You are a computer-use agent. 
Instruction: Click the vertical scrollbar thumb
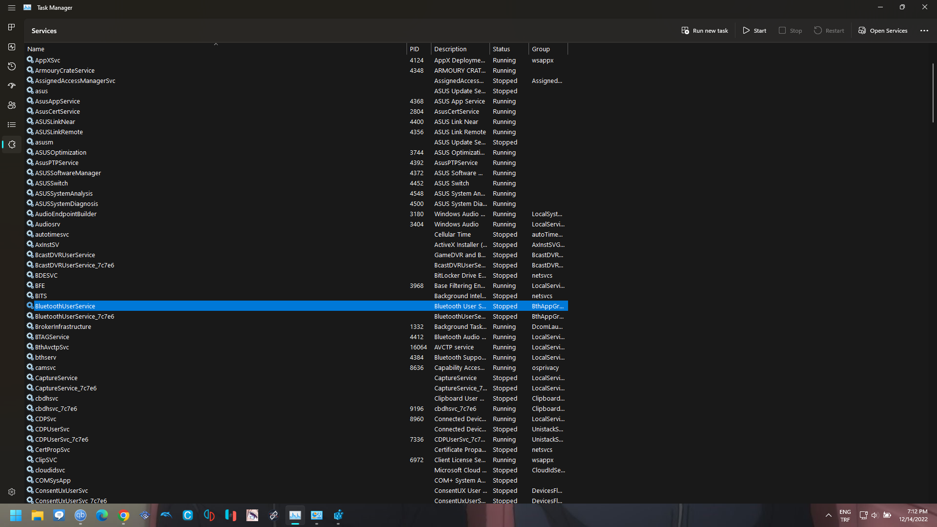[932, 93]
